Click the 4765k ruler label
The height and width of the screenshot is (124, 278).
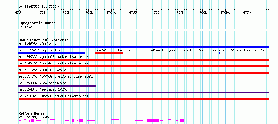click(x=134, y=12)
